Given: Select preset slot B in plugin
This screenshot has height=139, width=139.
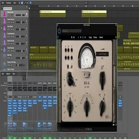Looking at the screenshot, I should (81, 37).
